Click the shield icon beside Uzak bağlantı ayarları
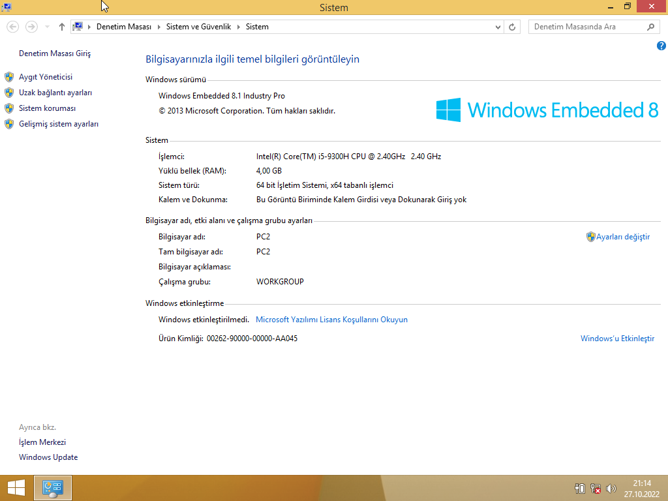This screenshot has height=501, width=668. pos(9,93)
